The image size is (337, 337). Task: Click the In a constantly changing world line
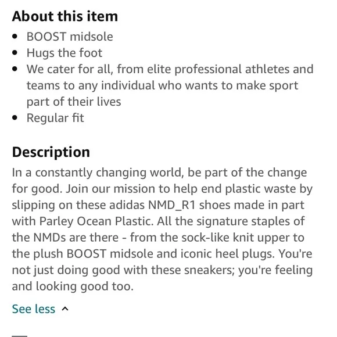coord(159,173)
